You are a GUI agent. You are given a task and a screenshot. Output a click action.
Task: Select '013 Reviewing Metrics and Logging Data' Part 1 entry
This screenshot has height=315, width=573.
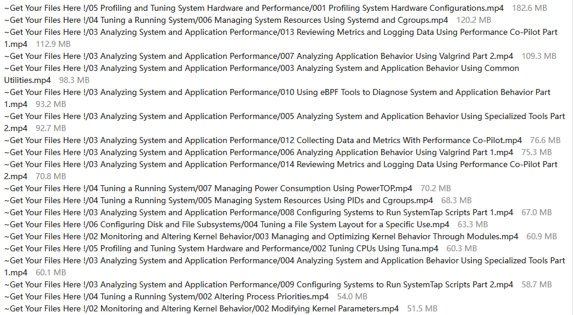[281, 38]
